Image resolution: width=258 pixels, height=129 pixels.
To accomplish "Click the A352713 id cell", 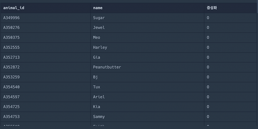I will click(45, 57).
